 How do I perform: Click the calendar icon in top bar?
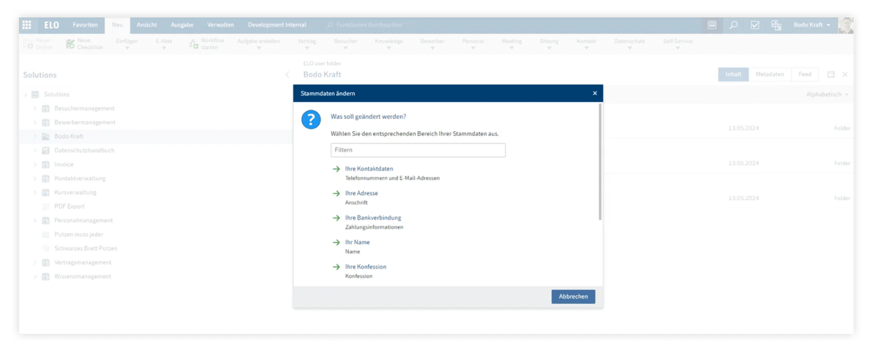coord(712,25)
